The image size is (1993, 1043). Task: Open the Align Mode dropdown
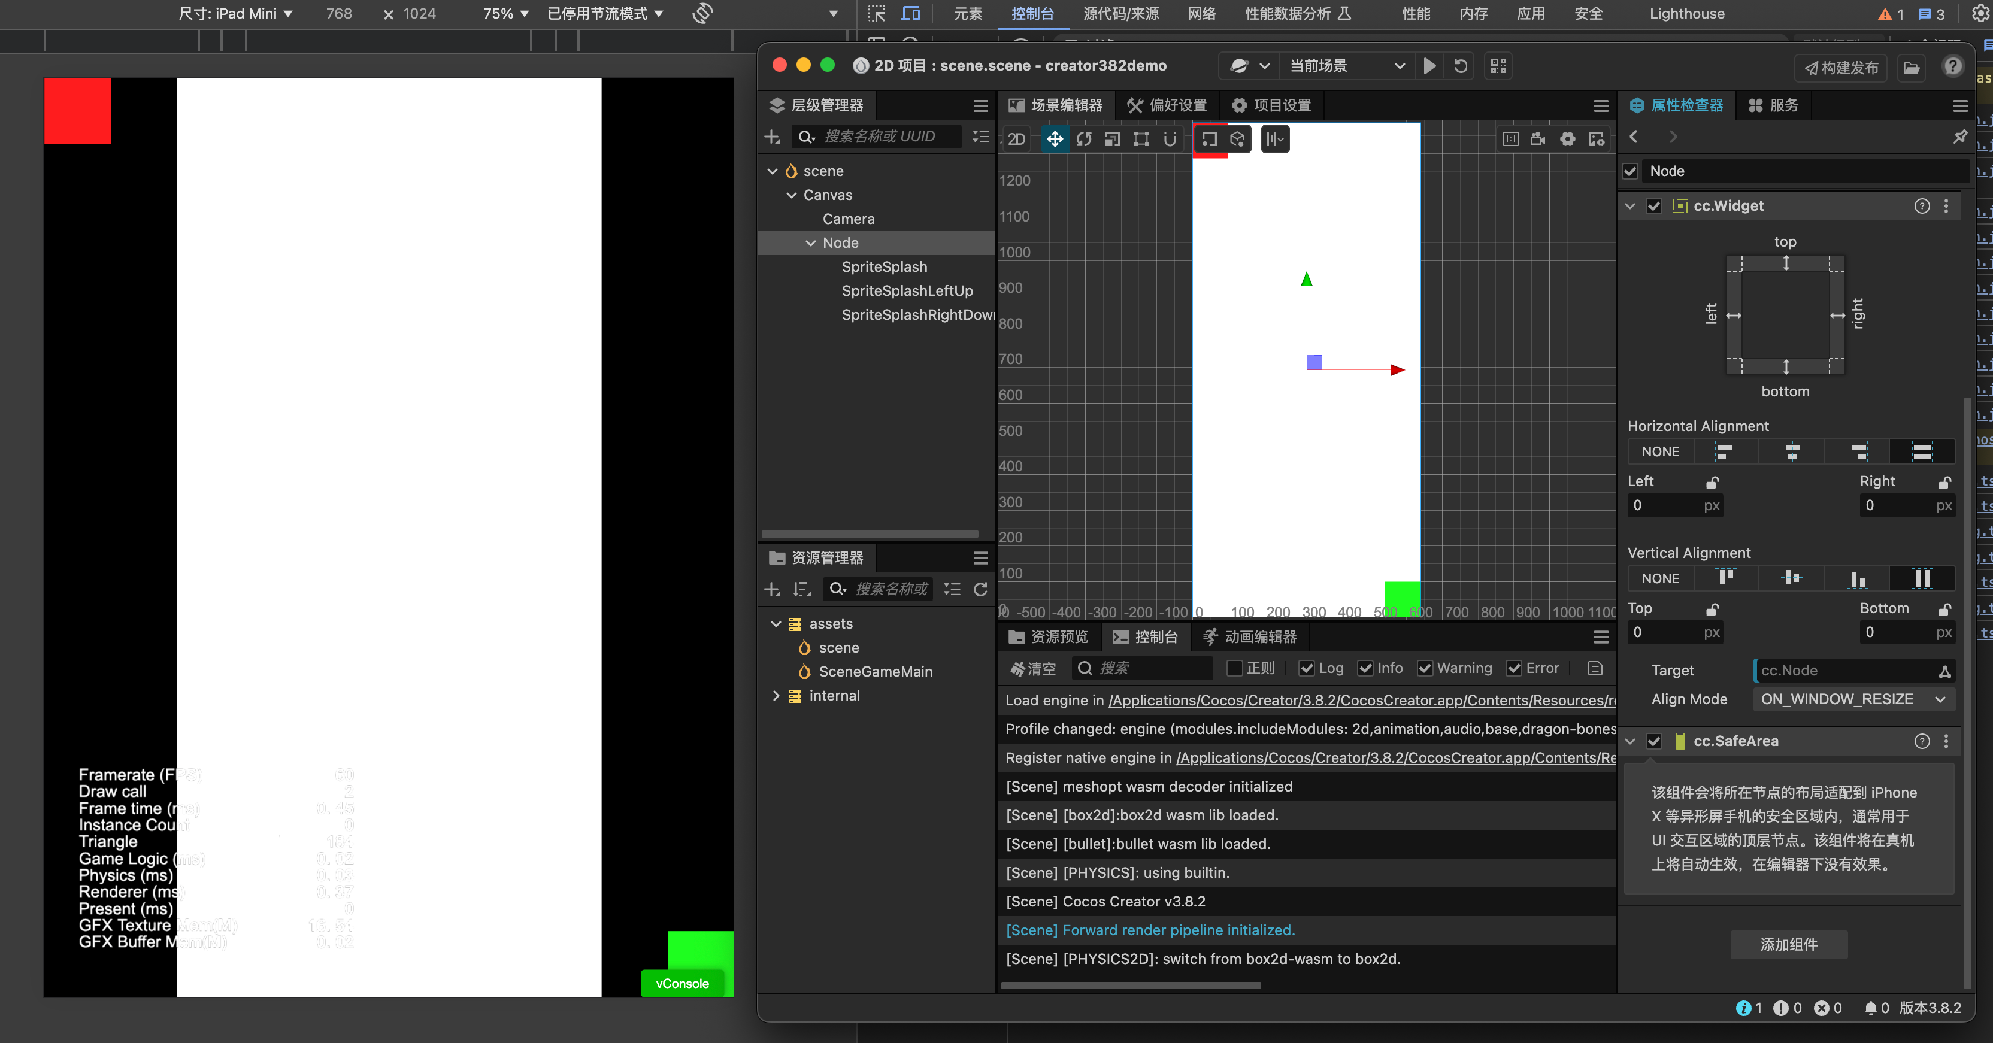[1853, 699]
